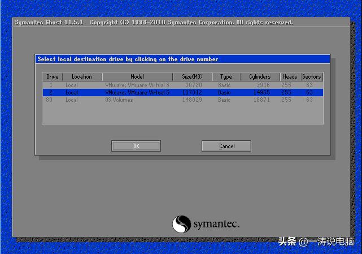Click the Symantec Ghost 11.5.1 title

pyautogui.click(x=49, y=23)
